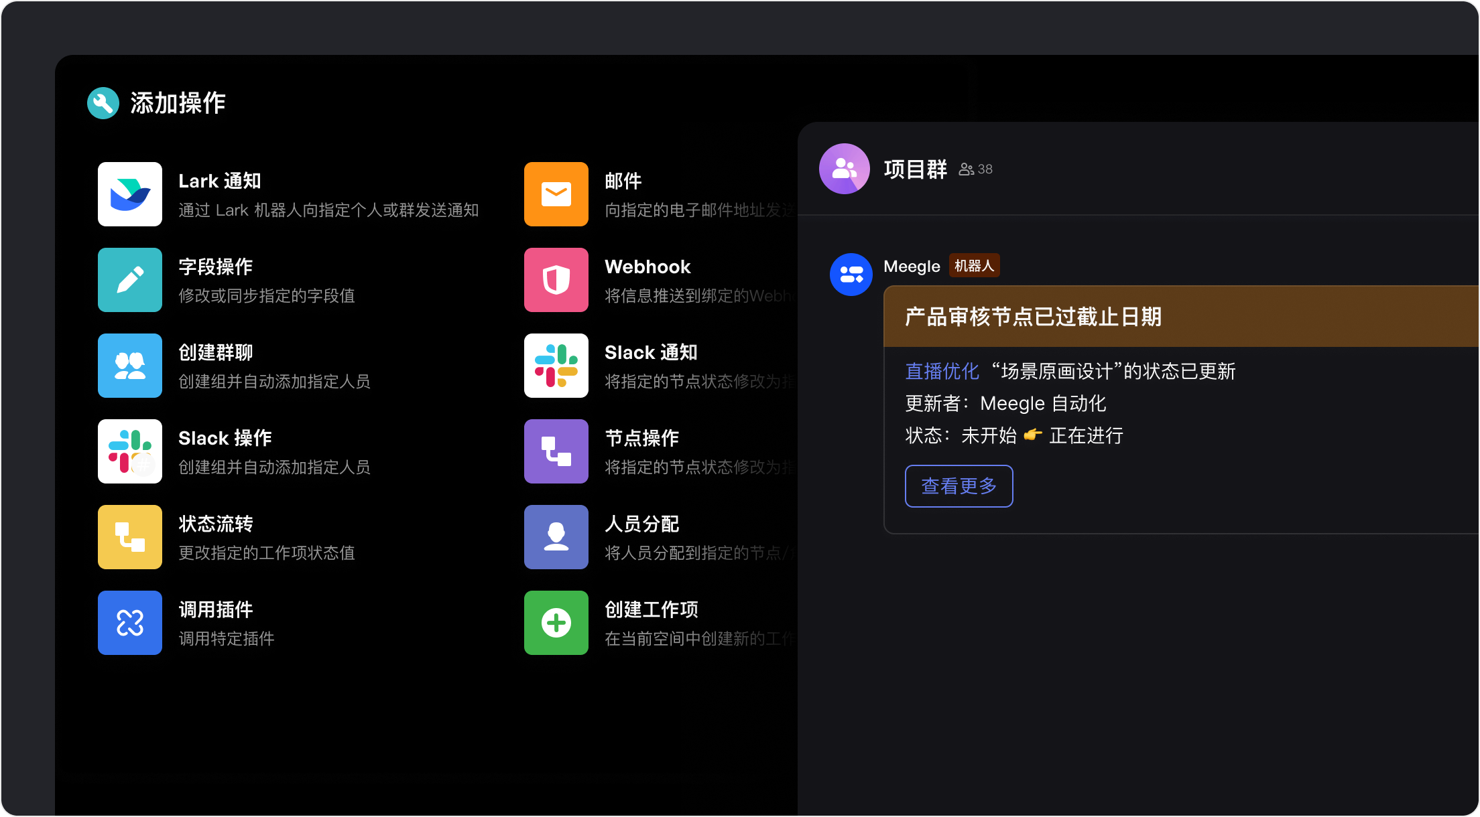Image resolution: width=1480 pixels, height=817 pixels.
Task: Select the 调用插件 plugin icon
Action: click(x=130, y=623)
